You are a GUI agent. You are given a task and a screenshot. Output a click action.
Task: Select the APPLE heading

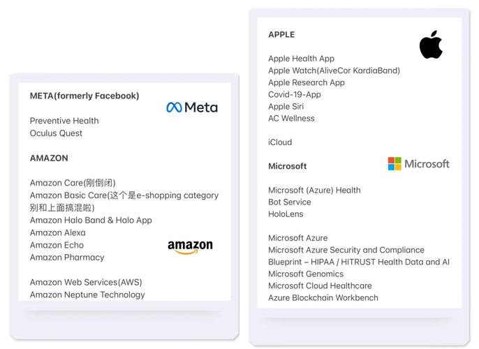pyautogui.click(x=281, y=34)
